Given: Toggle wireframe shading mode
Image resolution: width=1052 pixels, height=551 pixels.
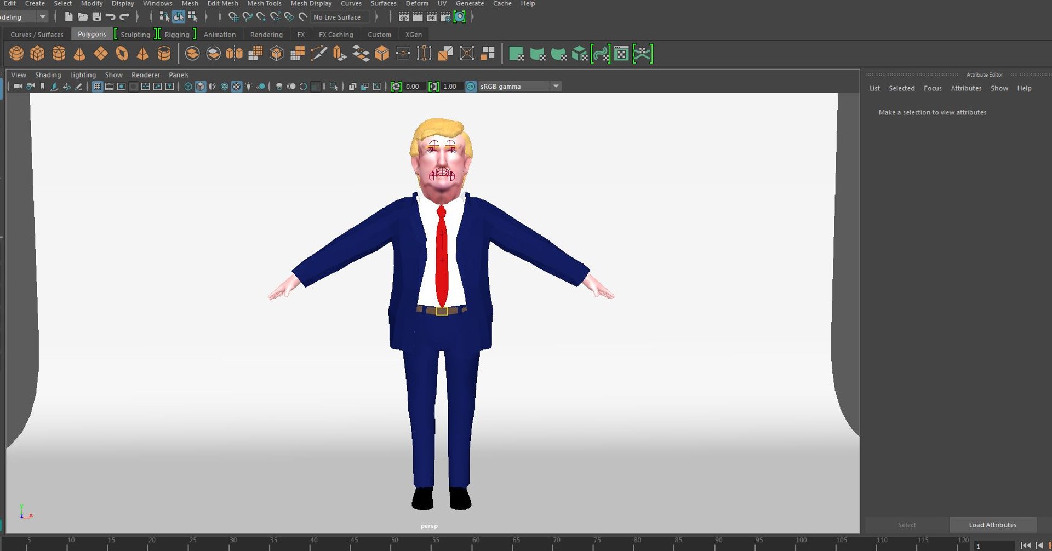Looking at the screenshot, I should [188, 86].
